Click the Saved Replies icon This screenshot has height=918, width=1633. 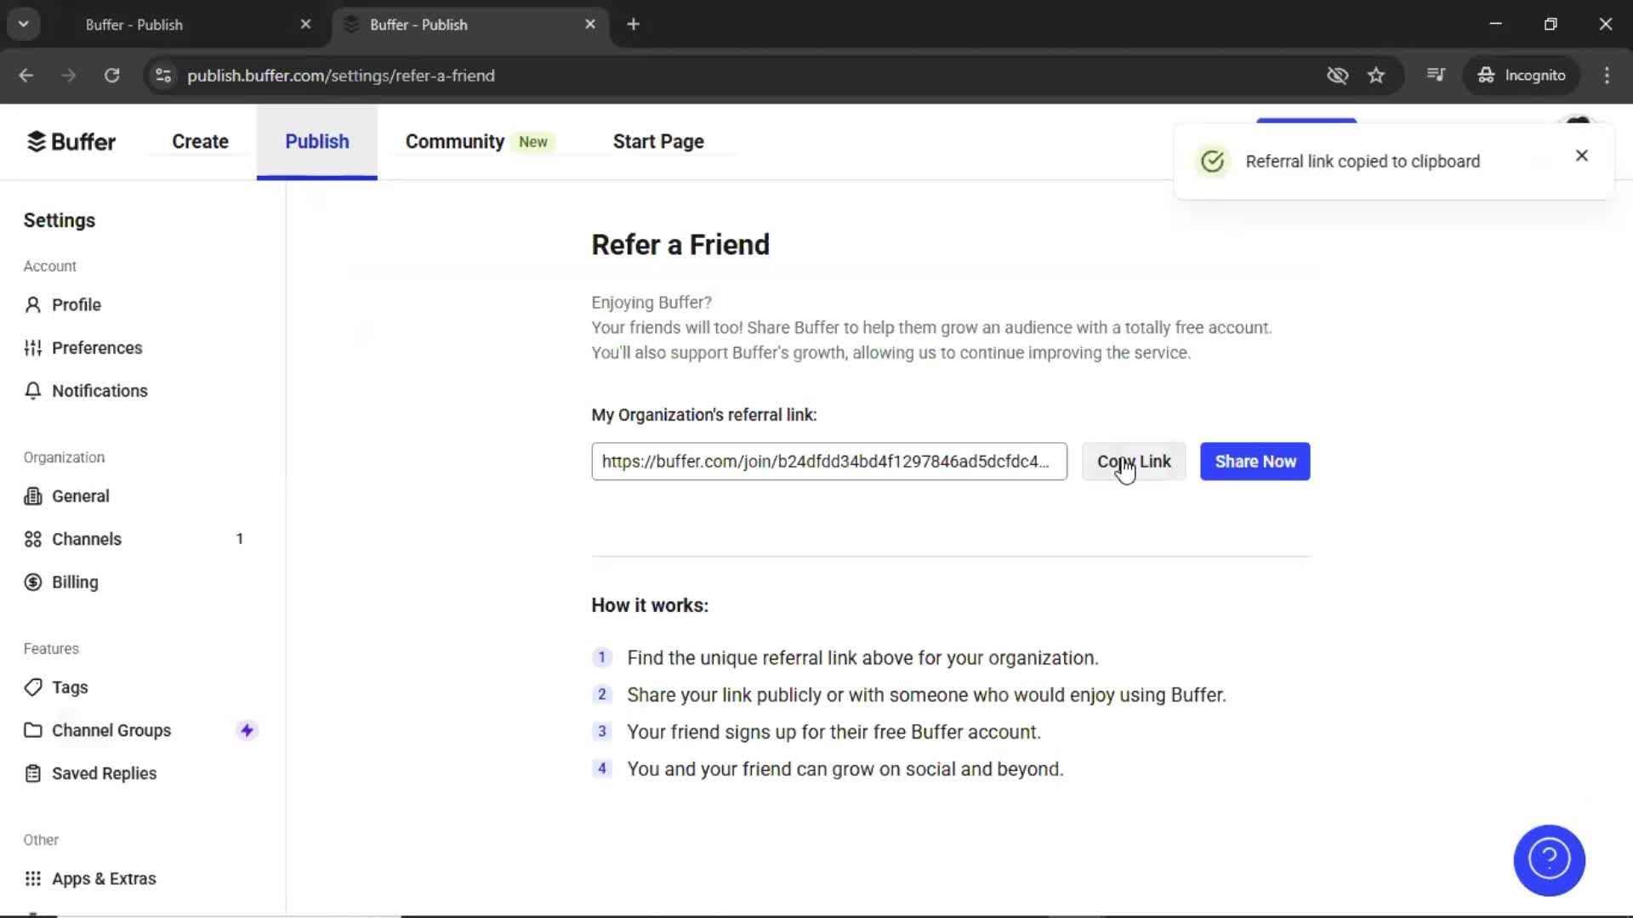tap(32, 773)
